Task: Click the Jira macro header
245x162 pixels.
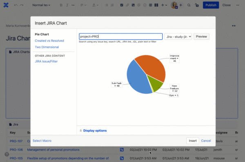Action: point(13,124)
